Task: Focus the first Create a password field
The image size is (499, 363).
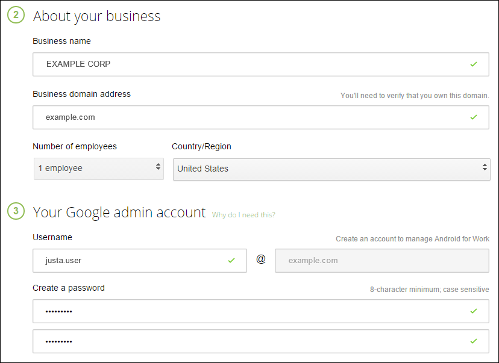Action: [x=241, y=311]
